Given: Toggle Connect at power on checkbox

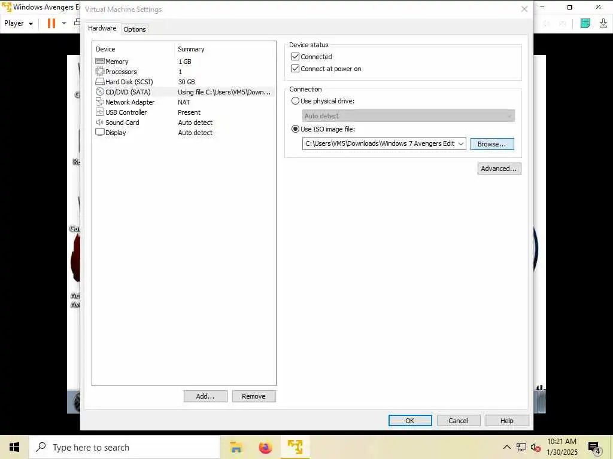Looking at the screenshot, I should coord(295,69).
